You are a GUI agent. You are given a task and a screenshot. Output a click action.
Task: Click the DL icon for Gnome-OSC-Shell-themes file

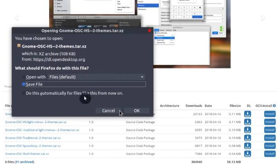coord(248,154)
